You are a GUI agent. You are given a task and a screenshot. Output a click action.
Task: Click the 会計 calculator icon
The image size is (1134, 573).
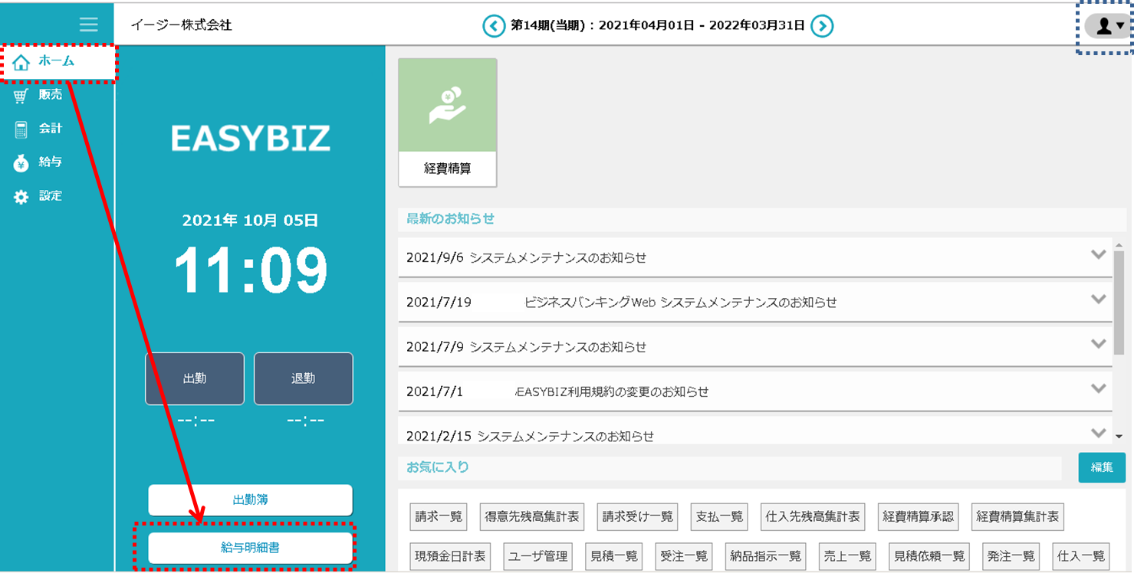[21, 129]
